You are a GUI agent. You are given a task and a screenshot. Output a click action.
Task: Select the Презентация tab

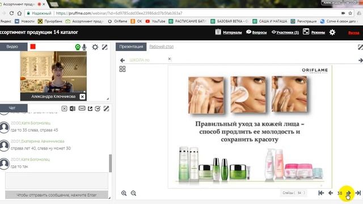(131, 46)
